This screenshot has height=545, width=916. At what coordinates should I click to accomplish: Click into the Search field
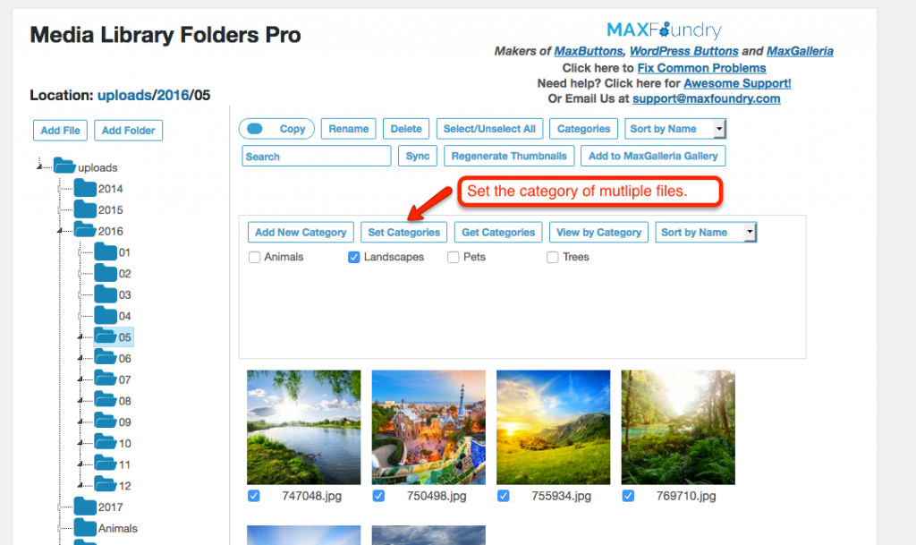pos(316,156)
